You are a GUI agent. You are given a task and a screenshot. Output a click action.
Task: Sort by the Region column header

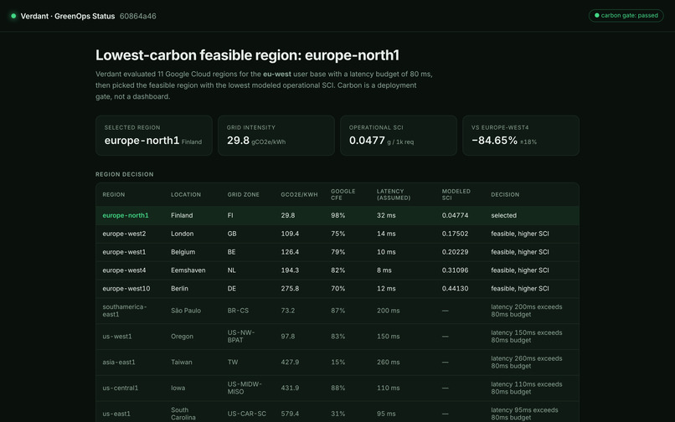114,194
